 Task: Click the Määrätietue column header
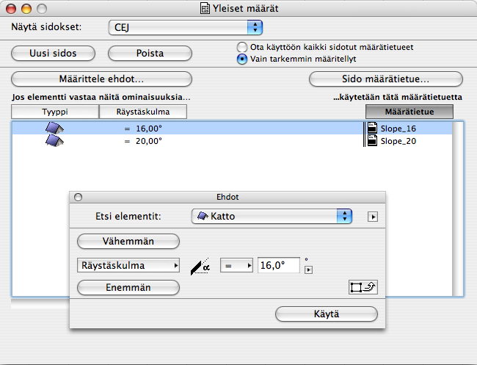[409, 112]
